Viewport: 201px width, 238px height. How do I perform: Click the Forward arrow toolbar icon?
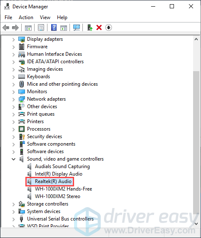[15, 27]
